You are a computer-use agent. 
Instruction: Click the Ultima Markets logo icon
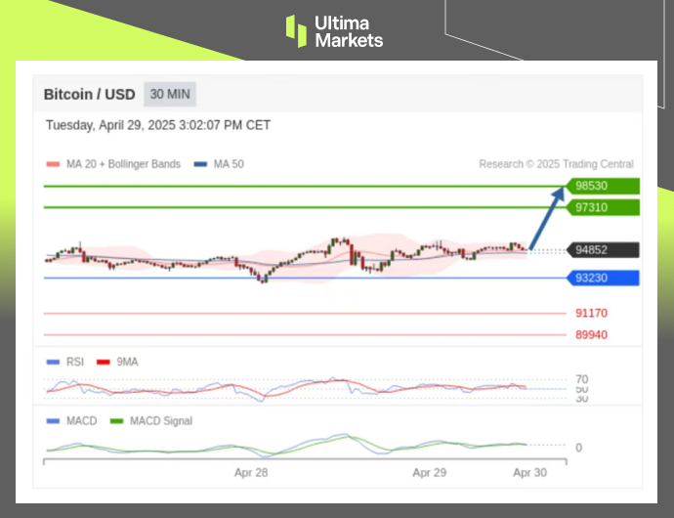[x=296, y=30]
